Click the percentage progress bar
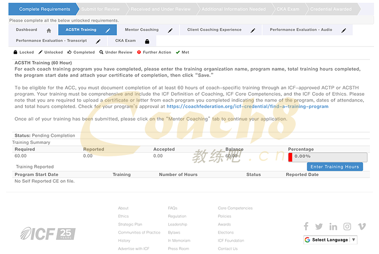This screenshot has width=379, height=254. coord(327,156)
